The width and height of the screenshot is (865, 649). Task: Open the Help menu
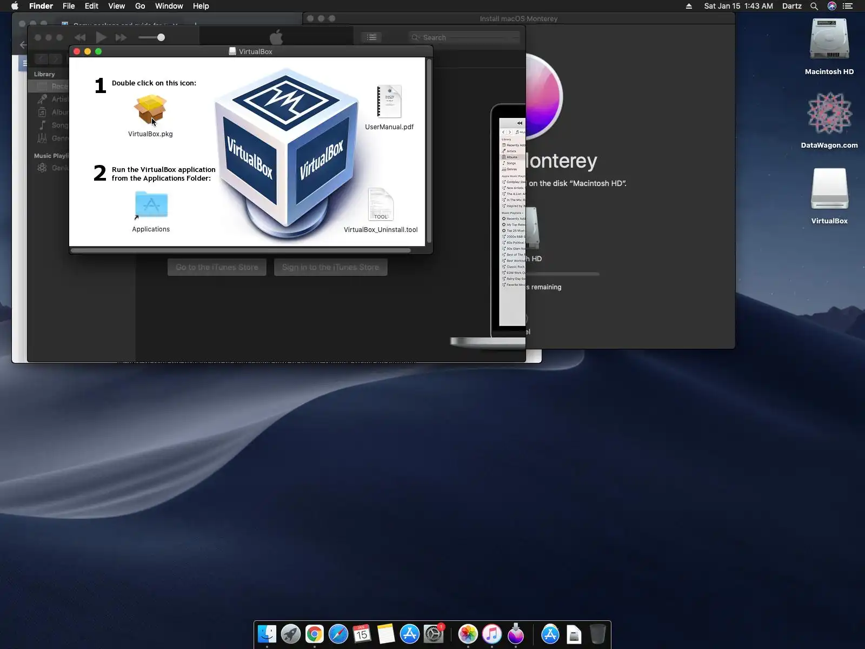201,6
